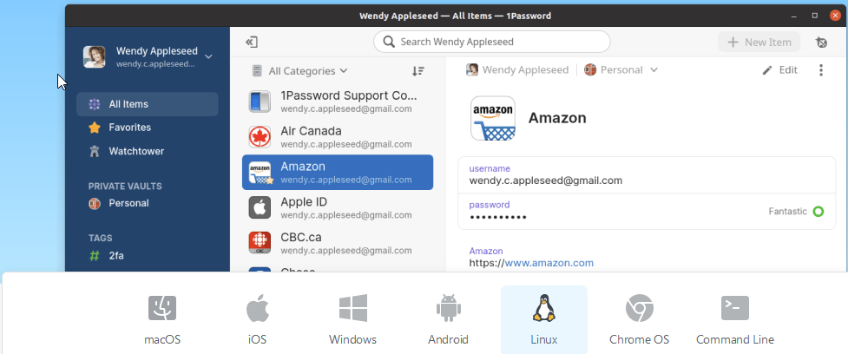
Task: Select the Windows logo icon
Action: [x=353, y=308]
